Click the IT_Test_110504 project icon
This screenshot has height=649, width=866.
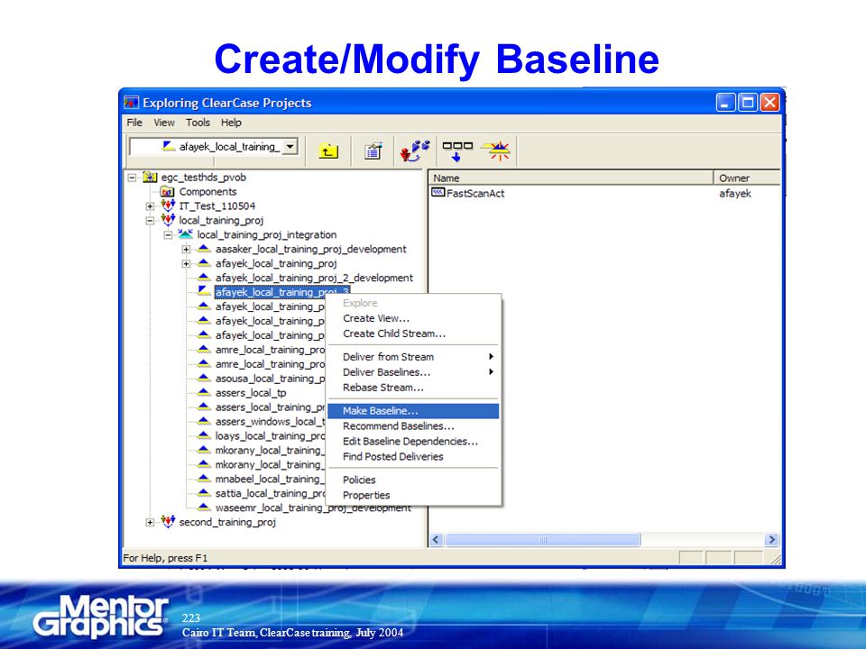tap(168, 206)
